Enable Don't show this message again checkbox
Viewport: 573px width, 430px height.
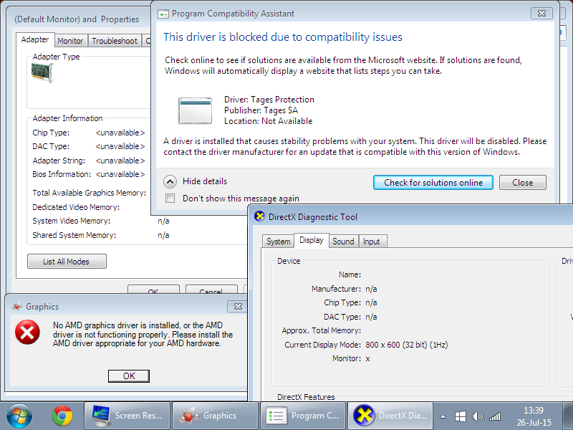[170, 199]
